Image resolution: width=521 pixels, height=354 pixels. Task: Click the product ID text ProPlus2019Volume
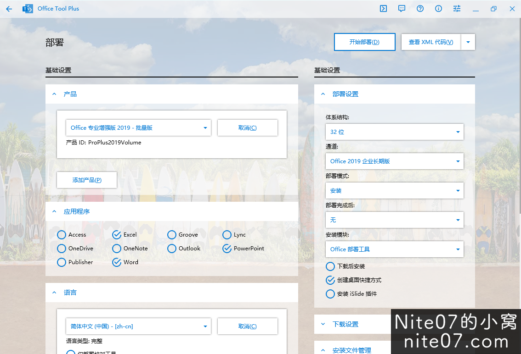point(115,142)
